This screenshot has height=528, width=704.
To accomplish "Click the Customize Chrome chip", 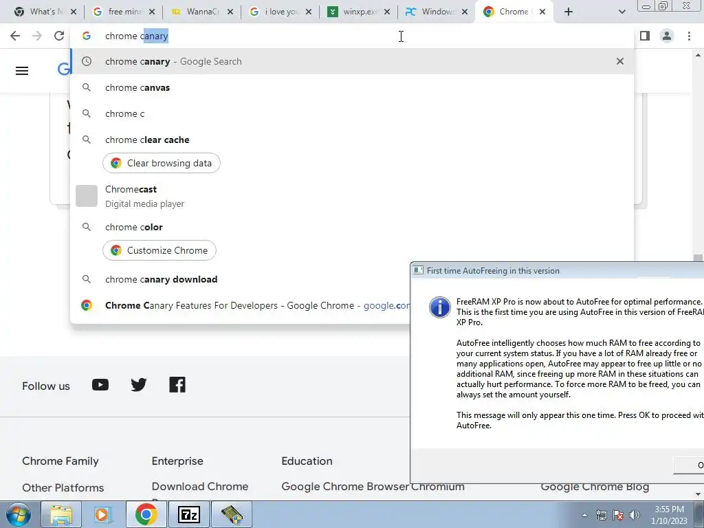I will coord(159,250).
